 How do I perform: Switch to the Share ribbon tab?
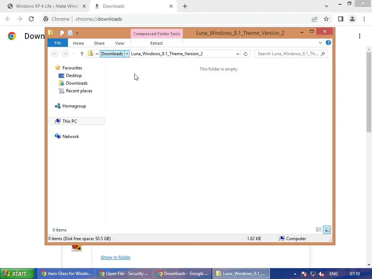(99, 43)
